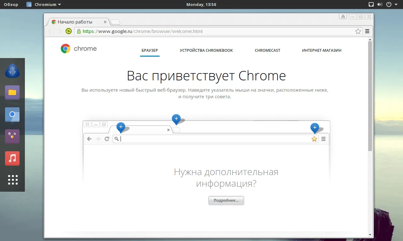Click the text "Нужна дополнительная информация?"

[x=226, y=178]
